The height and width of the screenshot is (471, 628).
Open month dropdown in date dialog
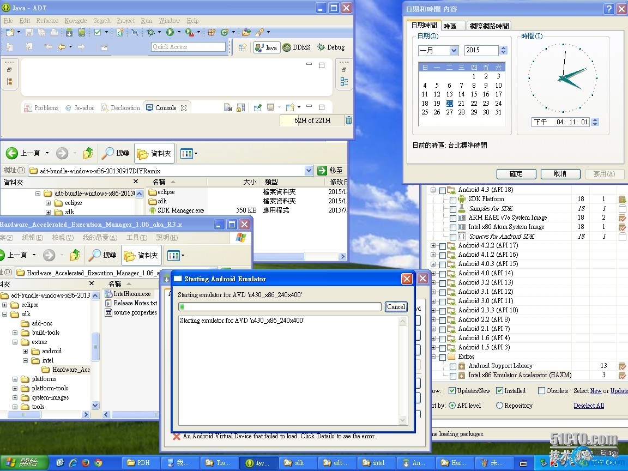(454, 51)
